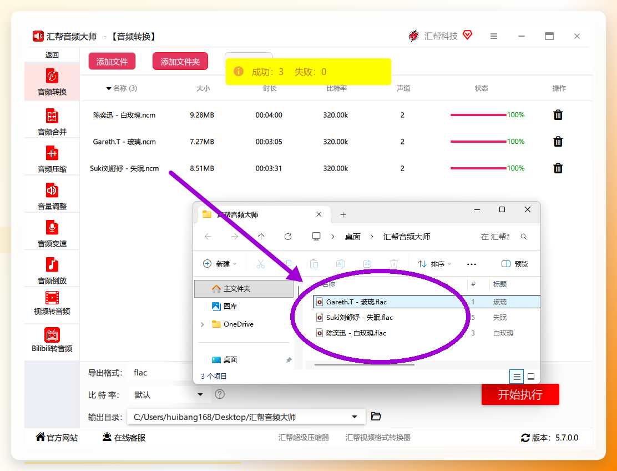Image resolution: width=617 pixels, height=471 pixels.
Task: Click 汇帮音频大师 in the Explorer breadcrumb
Action: tap(407, 237)
